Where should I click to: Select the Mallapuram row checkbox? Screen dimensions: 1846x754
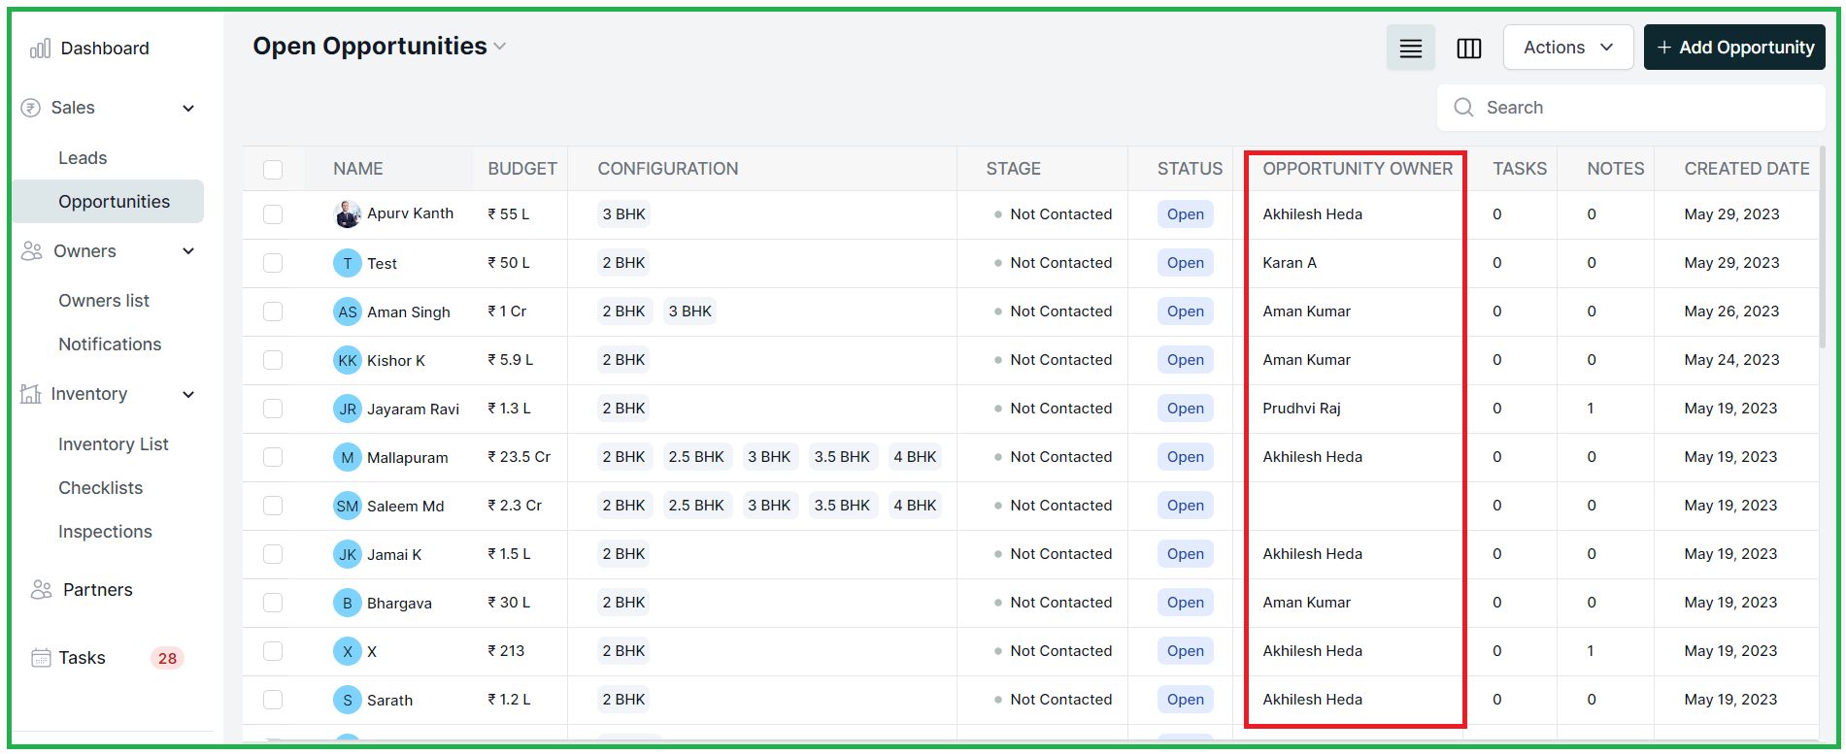(273, 457)
